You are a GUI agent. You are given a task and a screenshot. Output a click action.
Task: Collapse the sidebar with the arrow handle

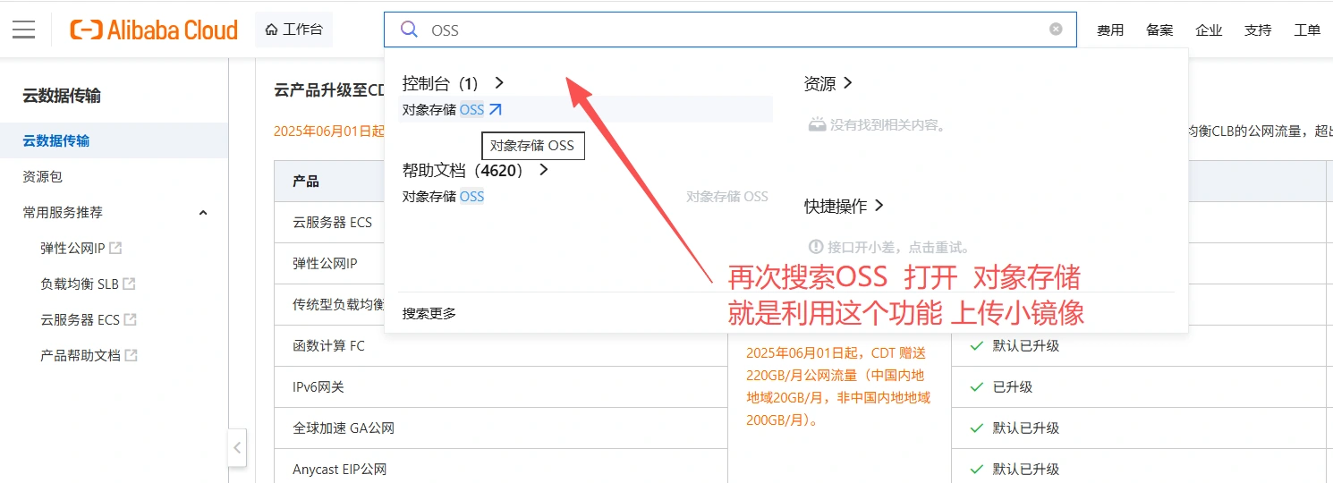pos(237,447)
